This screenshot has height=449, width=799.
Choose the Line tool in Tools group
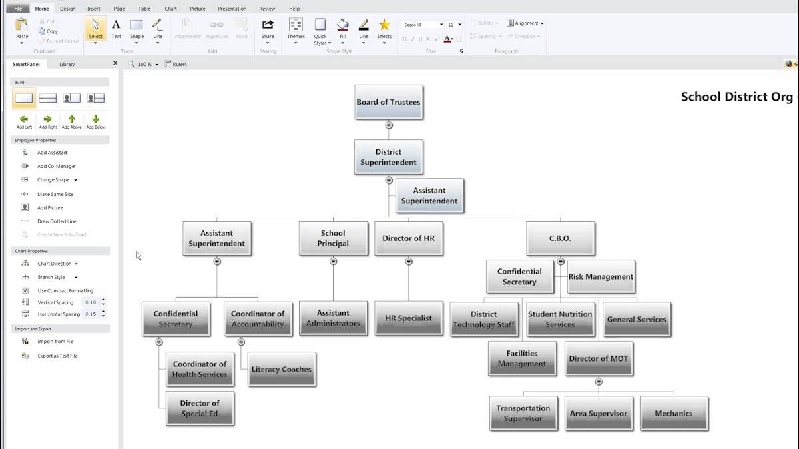[158, 29]
